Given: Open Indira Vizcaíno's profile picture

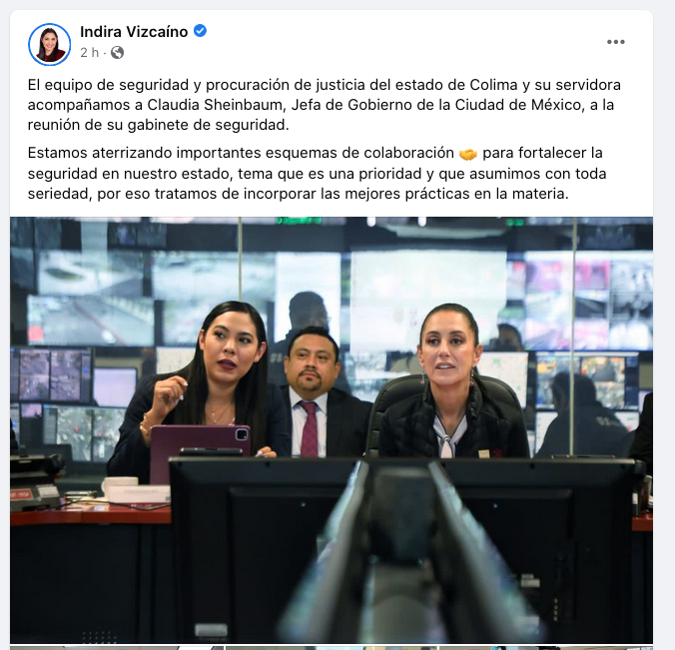Looking at the screenshot, I should [x=50, y=44].
